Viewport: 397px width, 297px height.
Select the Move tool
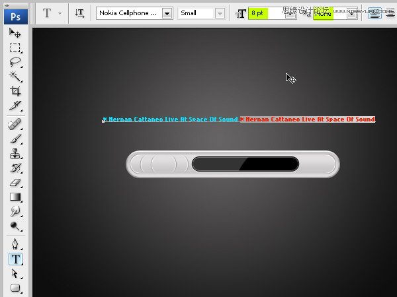click(15, 33)
